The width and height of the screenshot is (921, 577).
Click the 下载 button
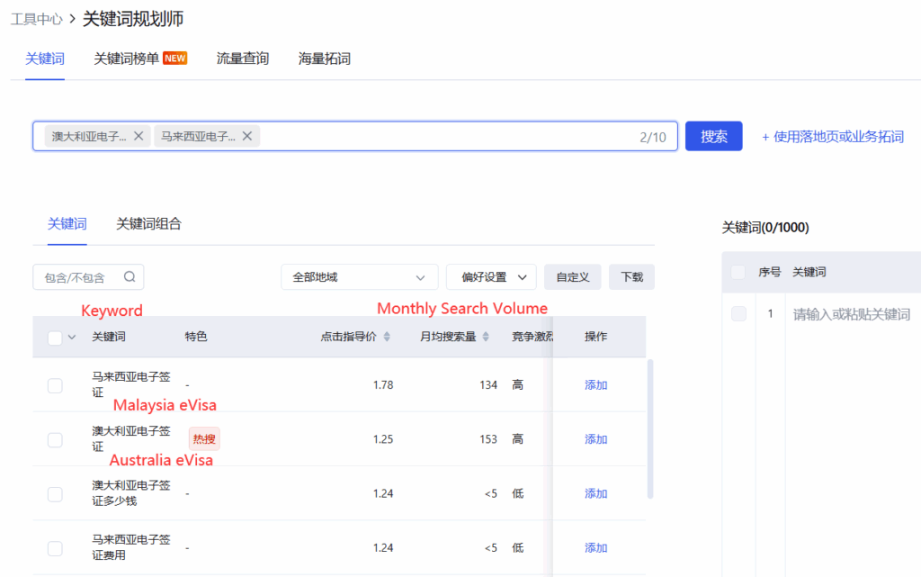point(632,276)
